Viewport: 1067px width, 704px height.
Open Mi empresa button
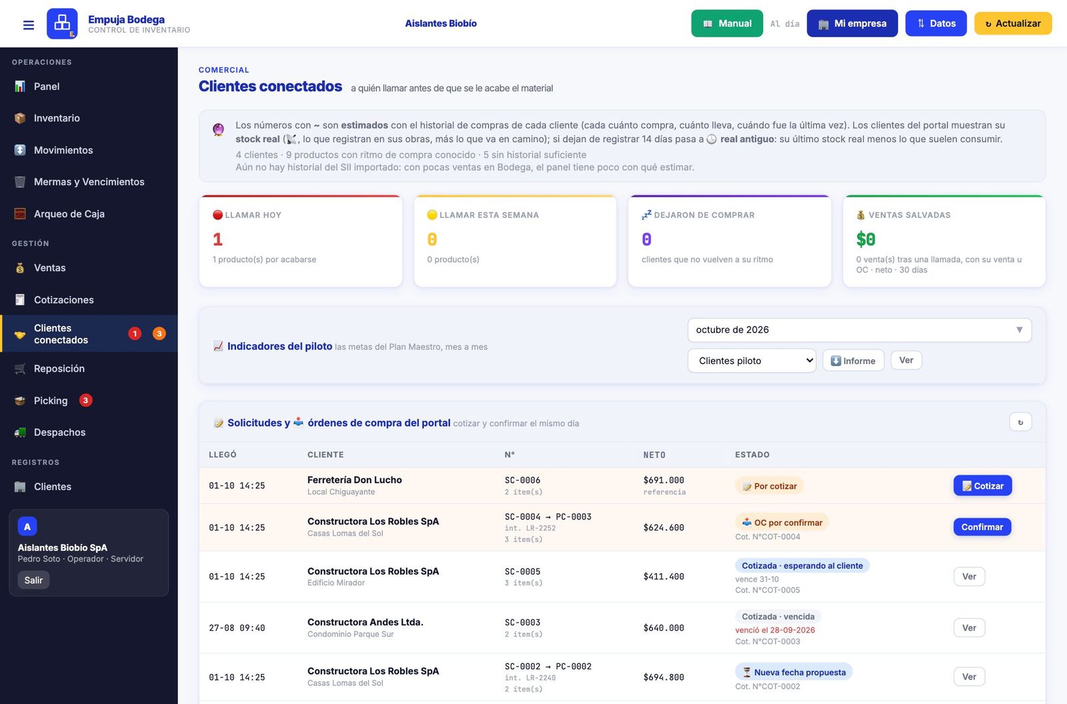852,23
